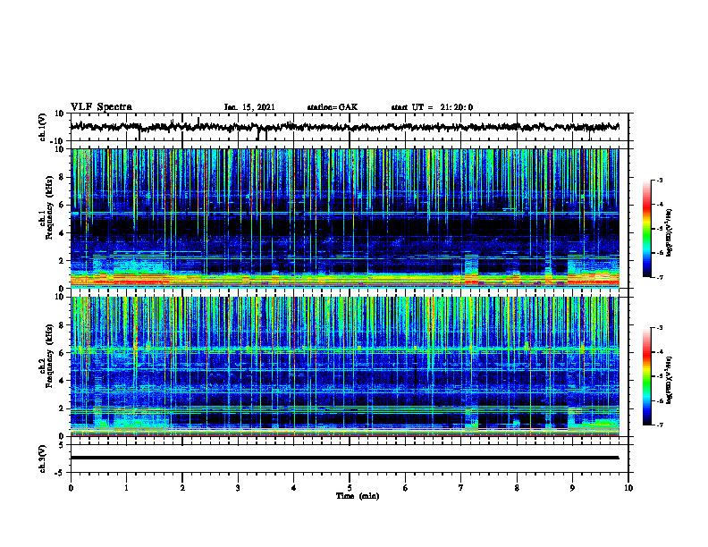
Task: Click the "-3" label on ch.1 color bar
Action: [x=660, y=180]
